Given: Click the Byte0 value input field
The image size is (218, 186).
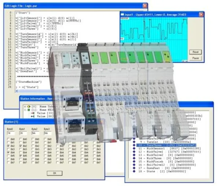Looking at the screenshot, I should (x=11, y=133).
